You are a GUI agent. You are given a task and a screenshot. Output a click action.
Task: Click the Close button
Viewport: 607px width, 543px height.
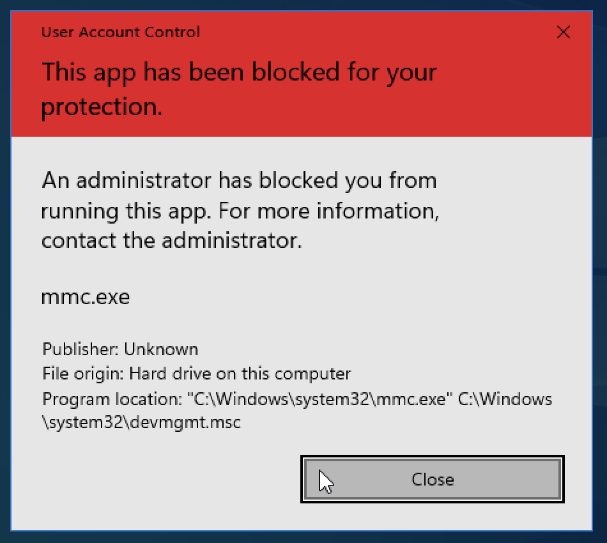433,479
